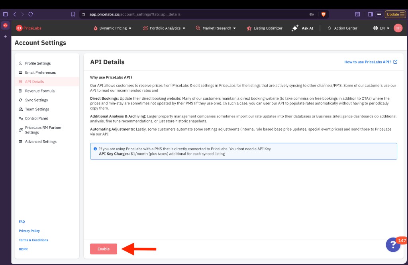Click the Enable API button
The height and width of the screenshot is (265, 408).
pyautogui.click(x=104, y=249)
